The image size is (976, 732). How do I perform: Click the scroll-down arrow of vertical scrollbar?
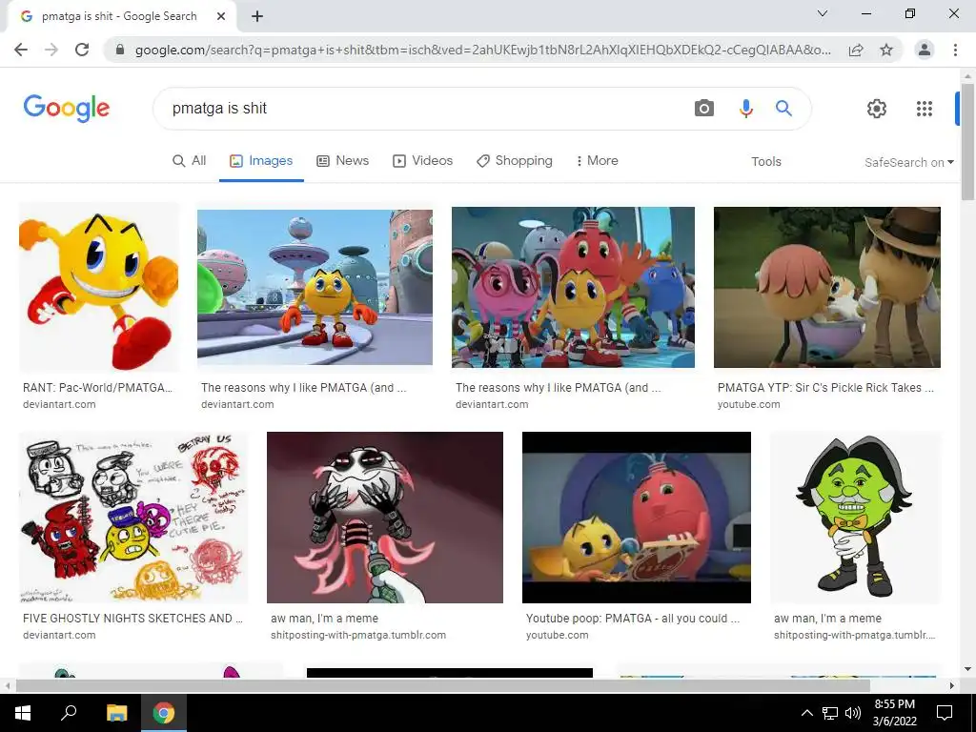click(x=967, y=669)
